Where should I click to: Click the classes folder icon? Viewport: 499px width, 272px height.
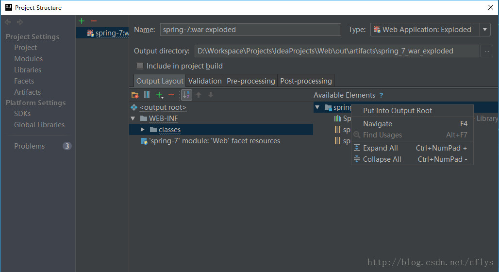point(153,129)
